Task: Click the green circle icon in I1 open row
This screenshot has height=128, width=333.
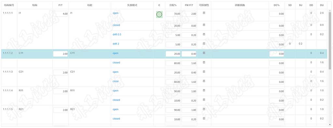Action: [159, 15]
